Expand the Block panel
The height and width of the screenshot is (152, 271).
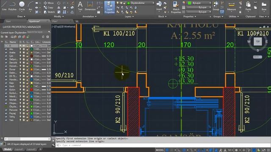click(x=162, y=16)
